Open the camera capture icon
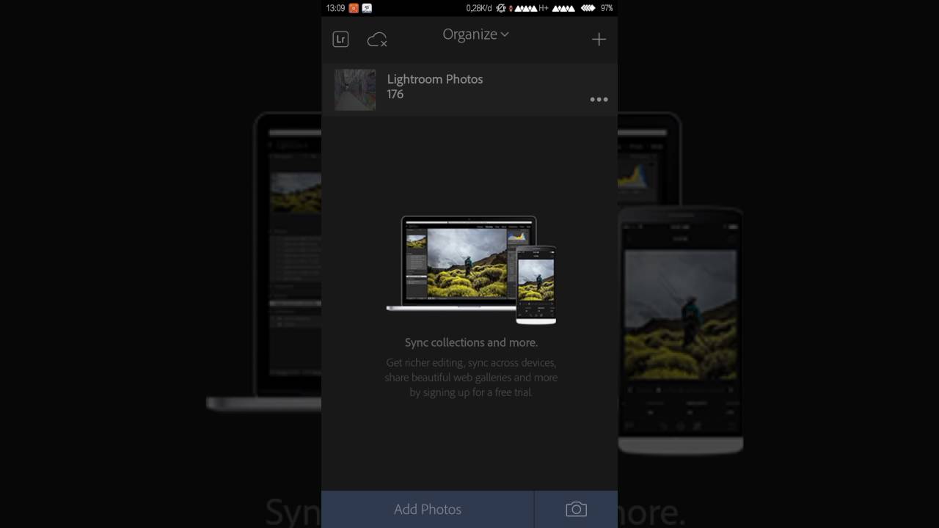This screenshot has width=939, height=528. [576, 509]
